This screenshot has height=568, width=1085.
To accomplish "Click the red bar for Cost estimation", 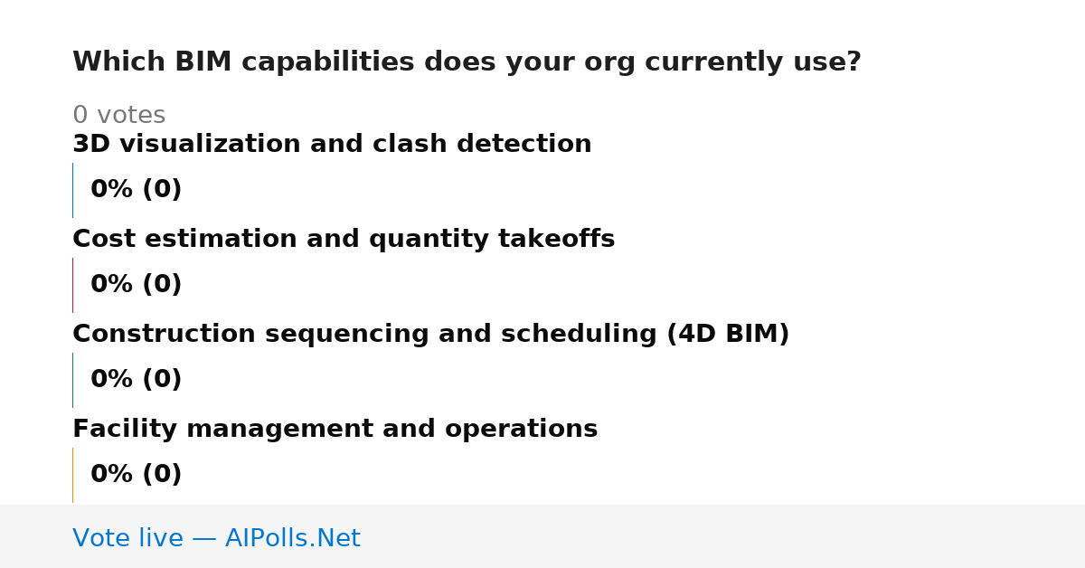I will coord(72,285).
